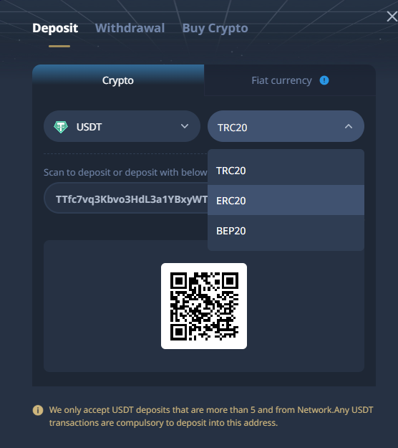Viewport: 398px width, 448px height.
Task: Click the USDT deposit notice text
Action: pos(211,416)
